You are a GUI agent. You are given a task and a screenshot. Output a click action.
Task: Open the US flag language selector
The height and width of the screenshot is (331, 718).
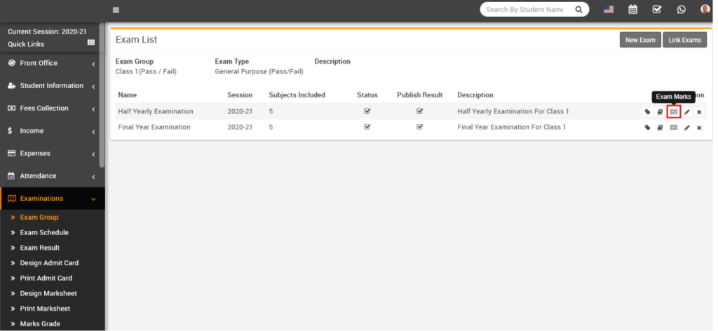[608, 10]
